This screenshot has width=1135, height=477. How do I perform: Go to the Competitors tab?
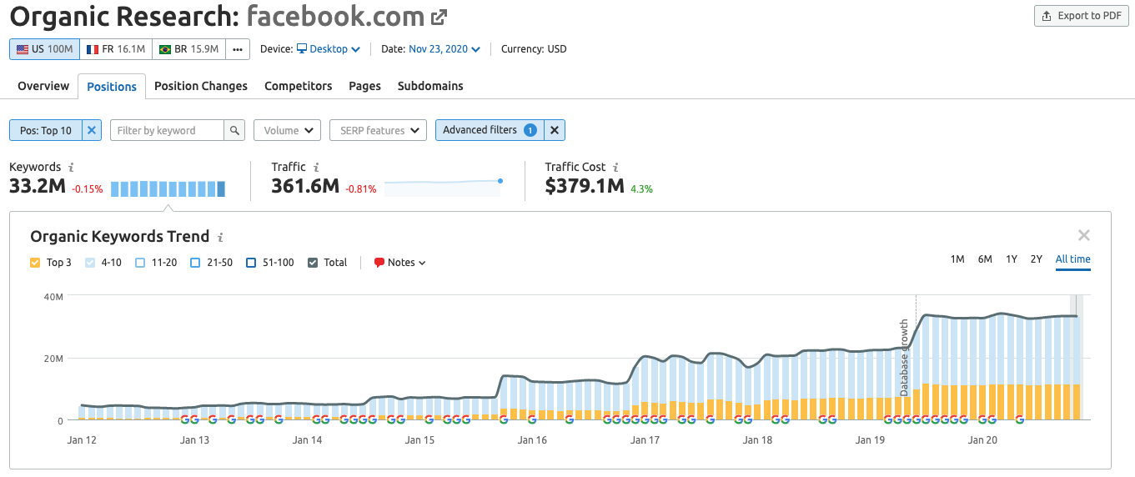(298, 86)
